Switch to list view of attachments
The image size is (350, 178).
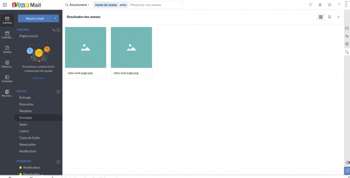pyautogui.click(x=329, y=17)
